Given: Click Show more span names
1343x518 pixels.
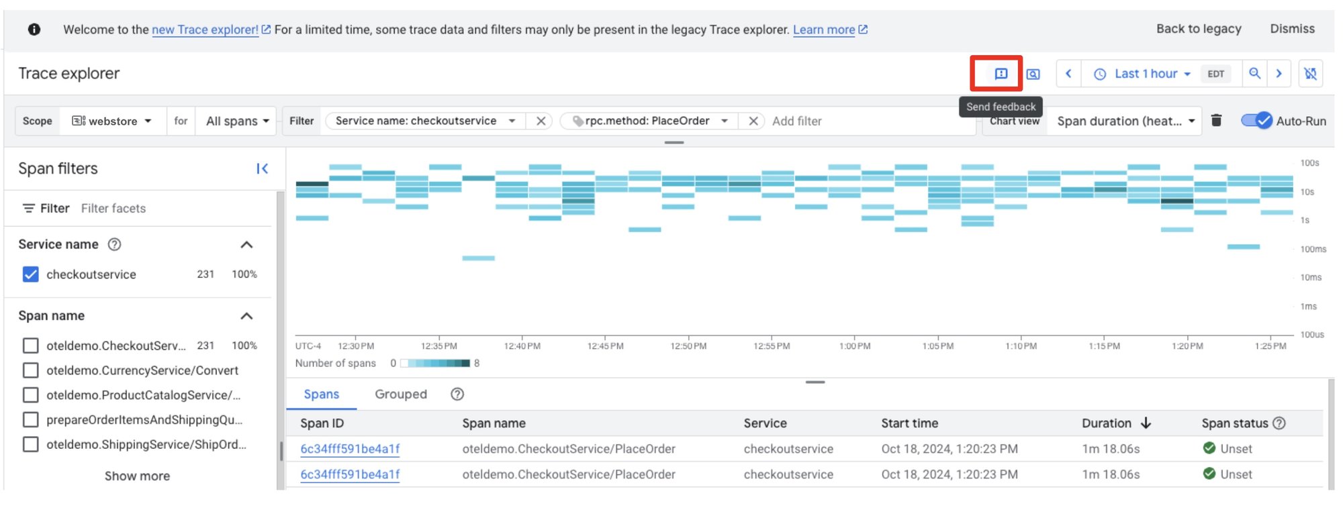Looking at the screenshot, I should tap(137, 476).
